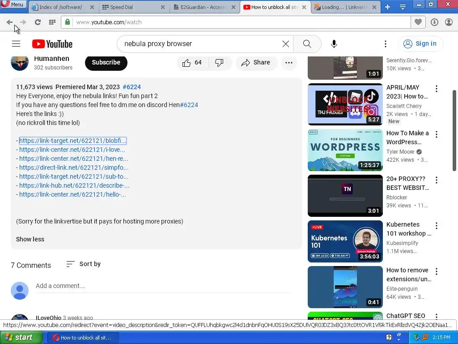Click the browser forward arrow
The width and height of the screenshot is (458, 344).
click(x=23, y=22)
